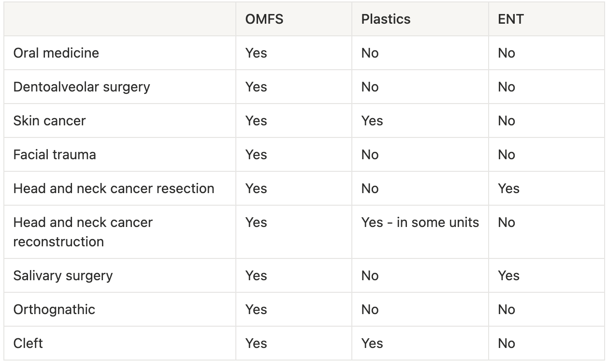Click Head and neck cancer reconstruction cell
608x362 pixels.
point(83,232)
